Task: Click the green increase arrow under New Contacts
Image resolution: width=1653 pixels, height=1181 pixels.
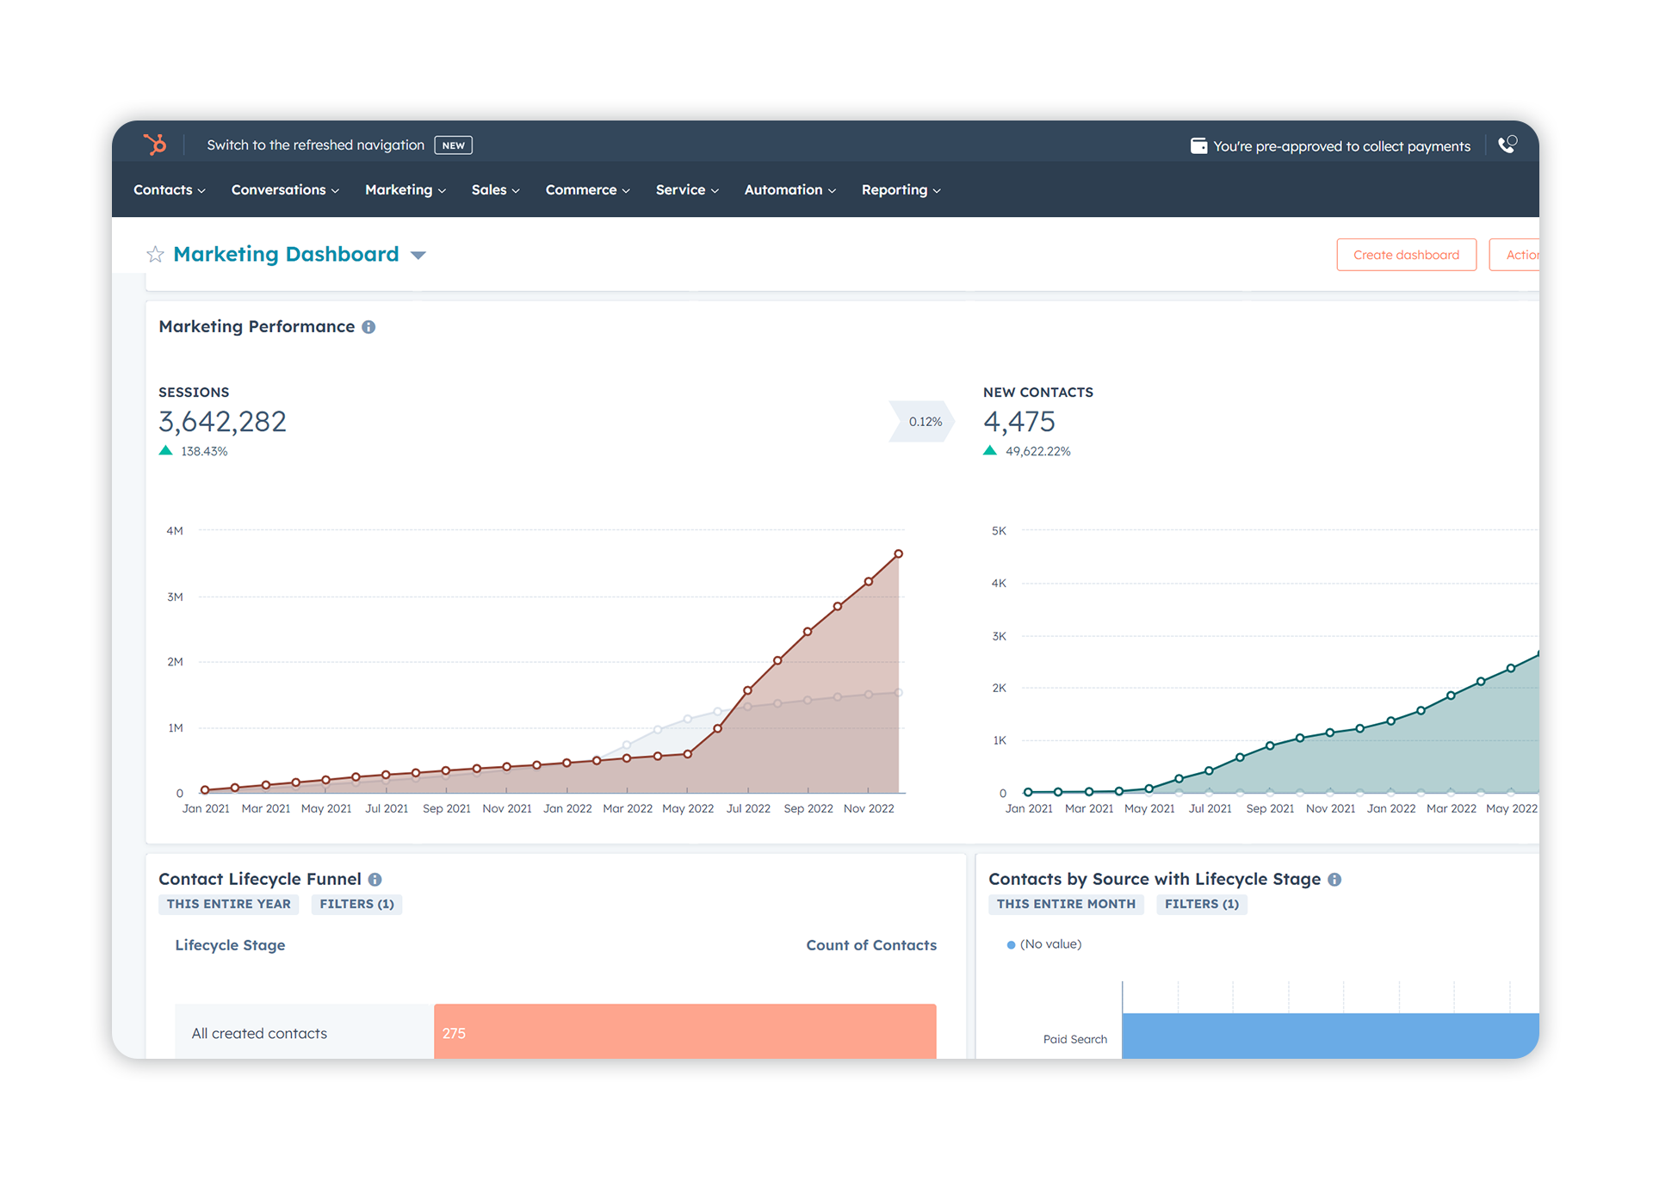Action: click(989, 449)
